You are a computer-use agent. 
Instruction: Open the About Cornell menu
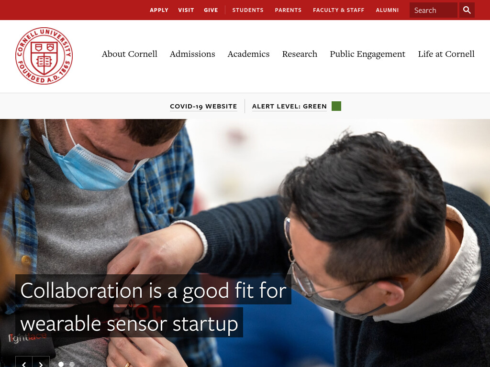129,54
